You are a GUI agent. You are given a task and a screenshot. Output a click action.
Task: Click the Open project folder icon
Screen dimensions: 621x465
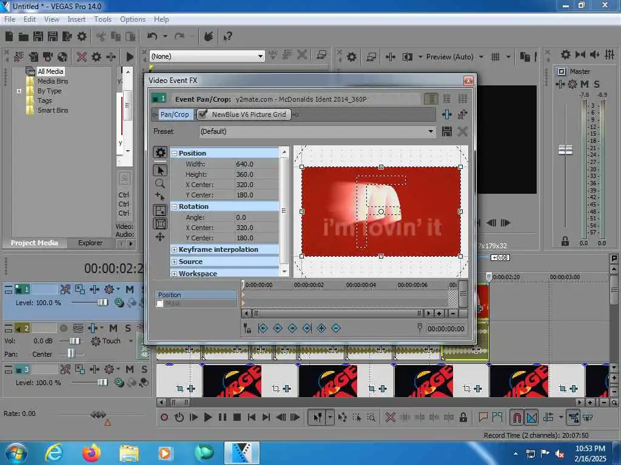[24, 37]
